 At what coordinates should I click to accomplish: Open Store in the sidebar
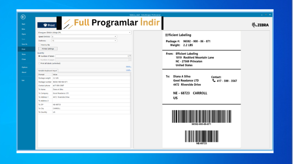(23, 54)
